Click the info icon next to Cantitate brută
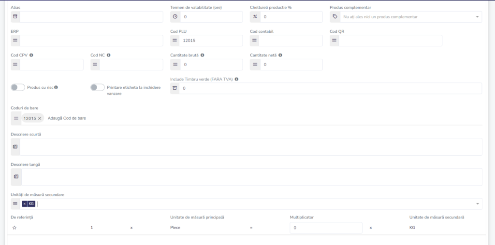Image resolution: width=495 pixels, height=245 pixels. point(202,55)
